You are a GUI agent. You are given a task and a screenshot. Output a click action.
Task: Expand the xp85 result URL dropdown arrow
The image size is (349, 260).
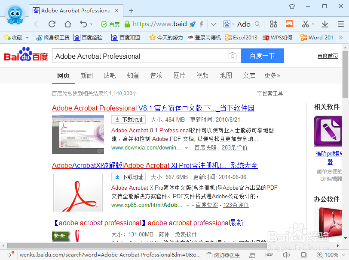188,206
